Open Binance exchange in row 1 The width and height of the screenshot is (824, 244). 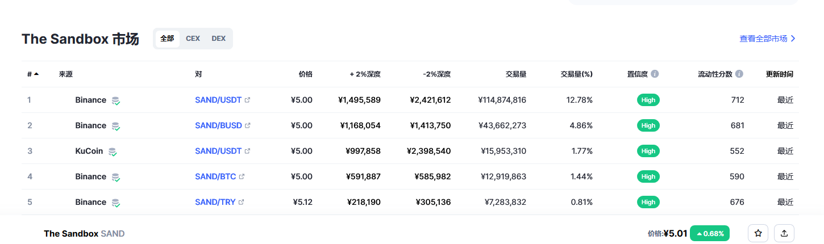(90, 100)
